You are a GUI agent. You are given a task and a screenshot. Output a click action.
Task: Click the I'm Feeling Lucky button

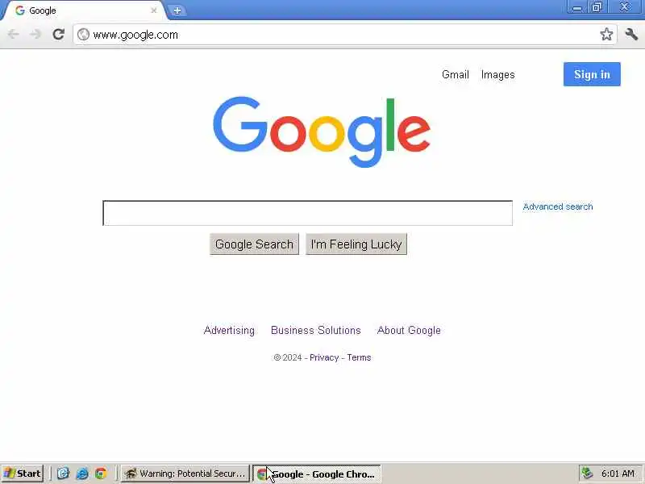[x=356, y=244]
